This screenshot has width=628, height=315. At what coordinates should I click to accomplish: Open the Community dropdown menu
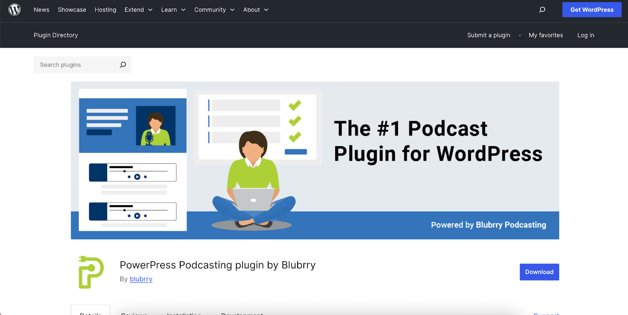214,10
